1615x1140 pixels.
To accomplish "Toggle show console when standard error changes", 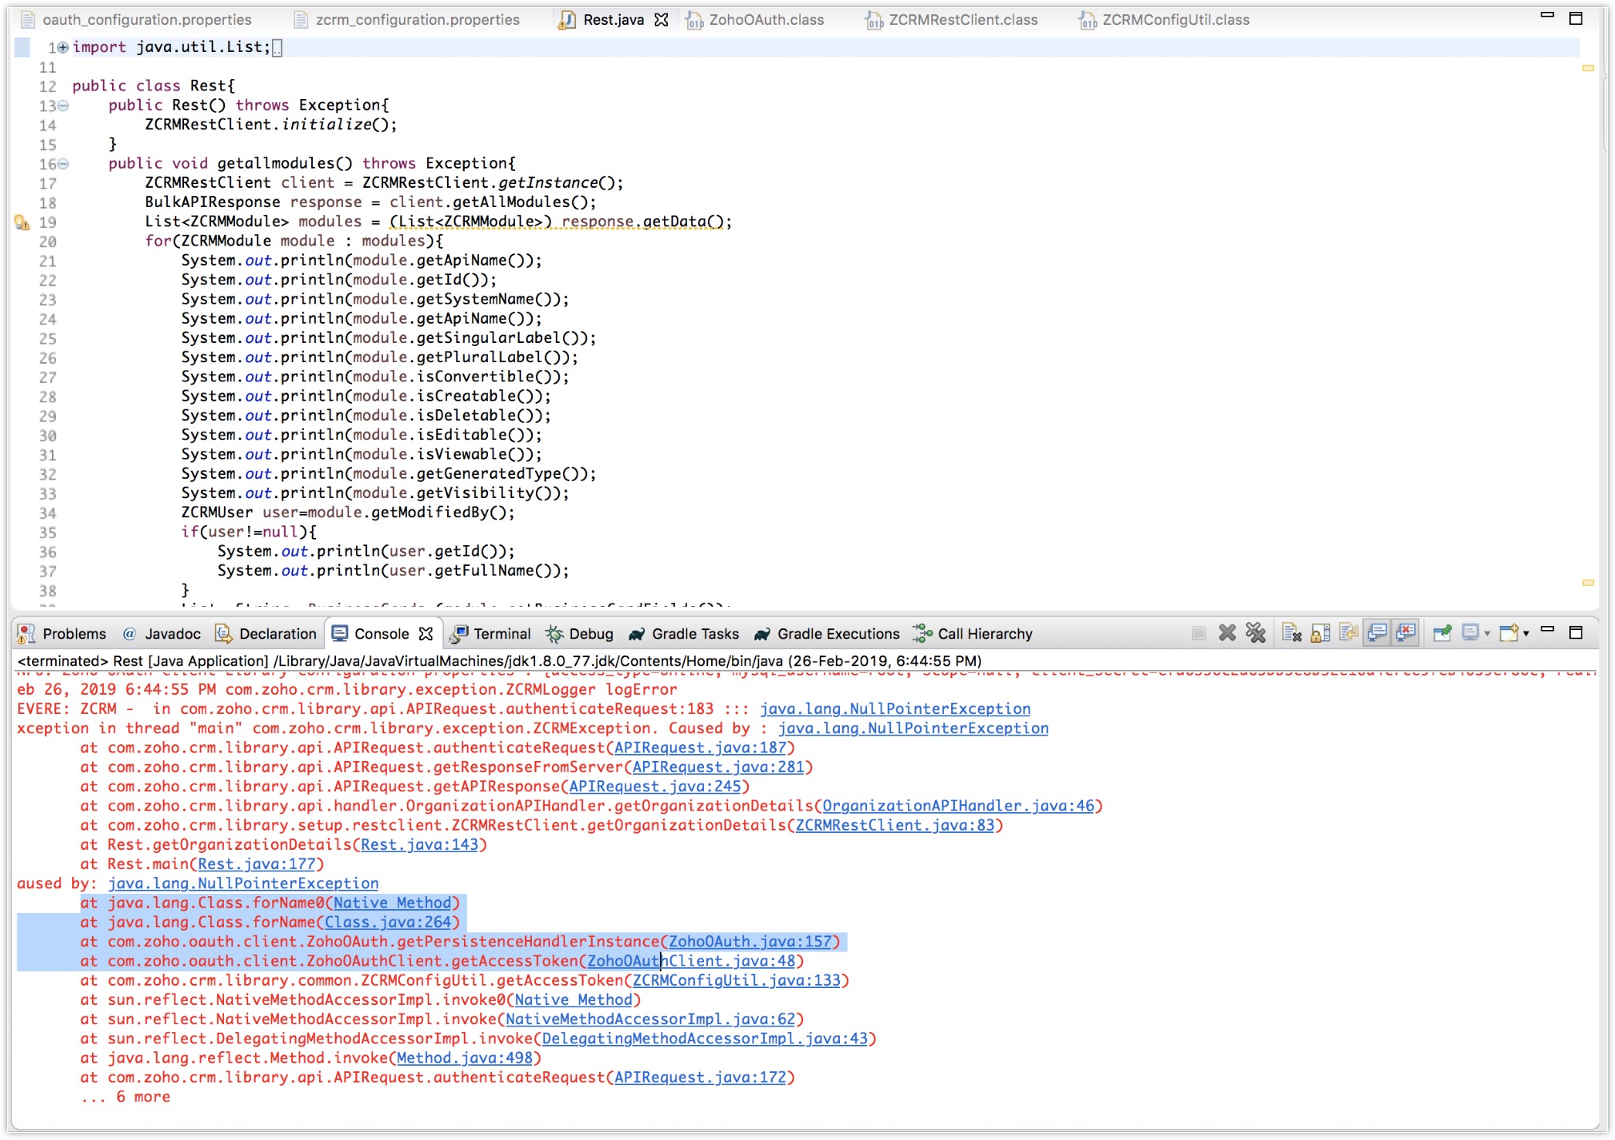I will [1405, 633].
